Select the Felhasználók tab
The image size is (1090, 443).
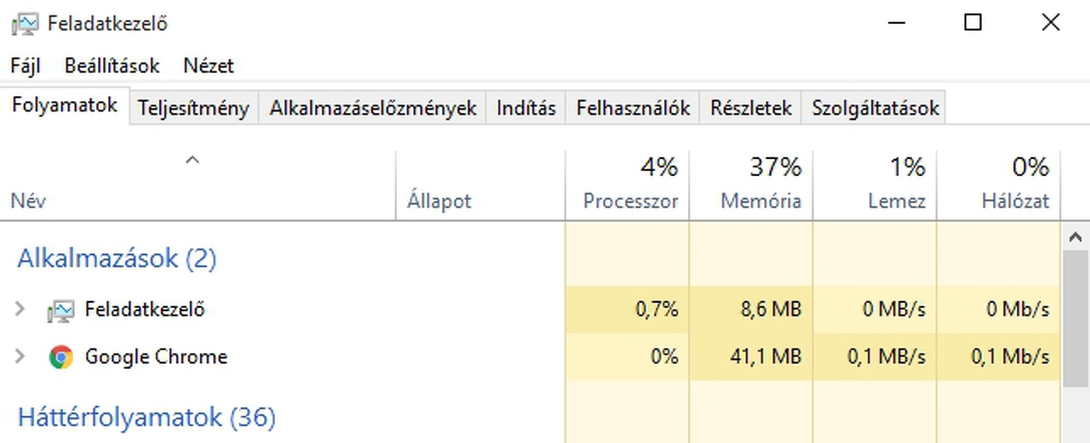point(633,108)
